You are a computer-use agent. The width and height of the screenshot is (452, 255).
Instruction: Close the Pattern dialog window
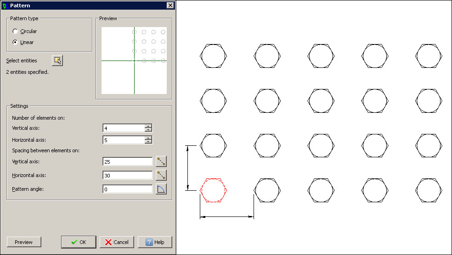click(x=170, y=5)
